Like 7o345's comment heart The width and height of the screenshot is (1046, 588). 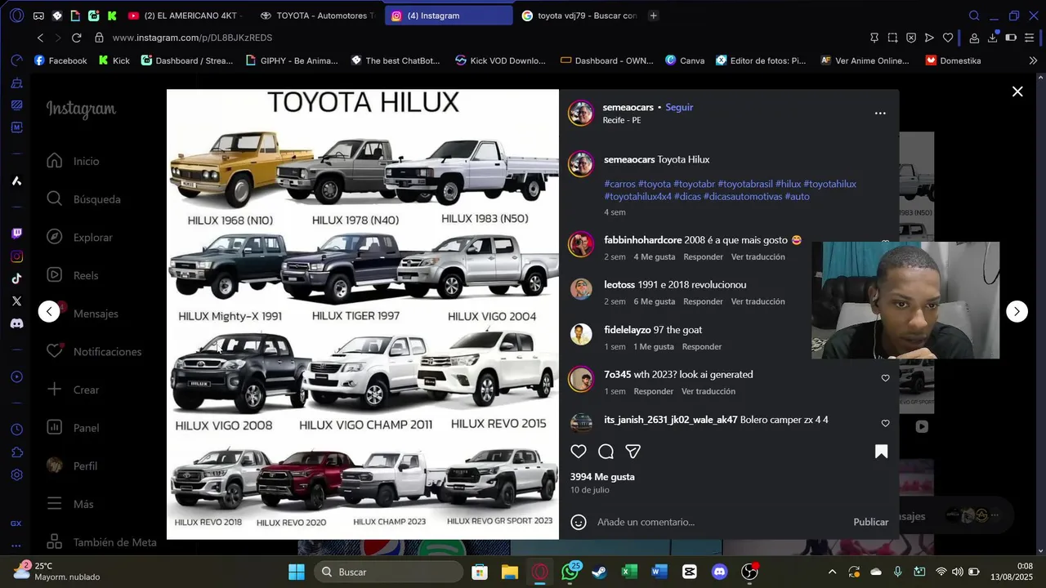pyautogui.click(x=885, y=378)
